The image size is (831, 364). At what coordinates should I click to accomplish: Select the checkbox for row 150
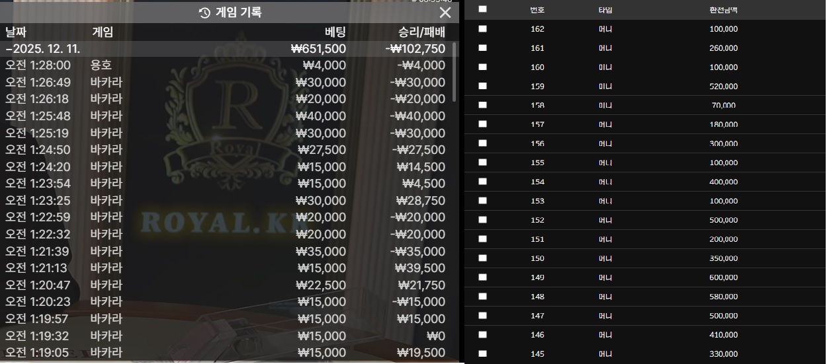coord(482,258)
